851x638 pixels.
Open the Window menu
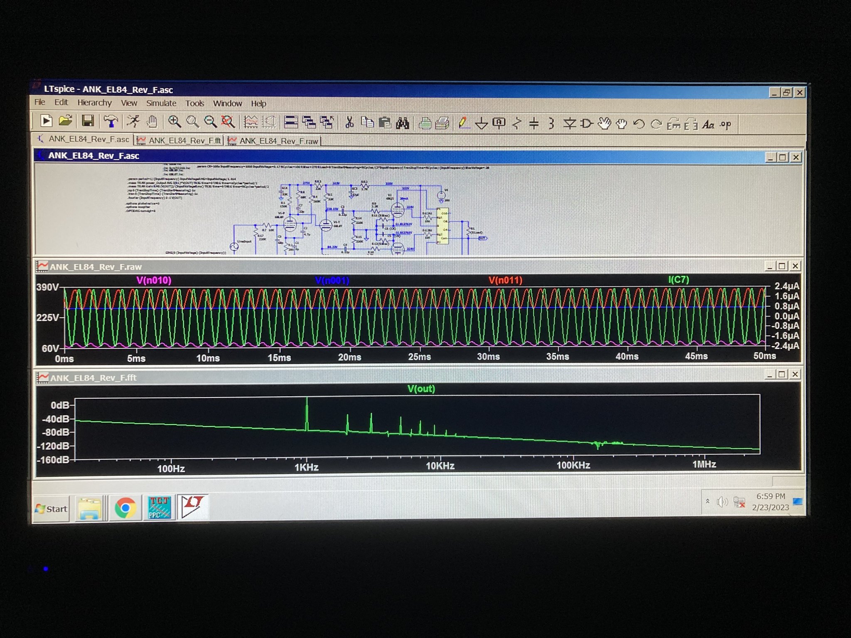point(227,103)
